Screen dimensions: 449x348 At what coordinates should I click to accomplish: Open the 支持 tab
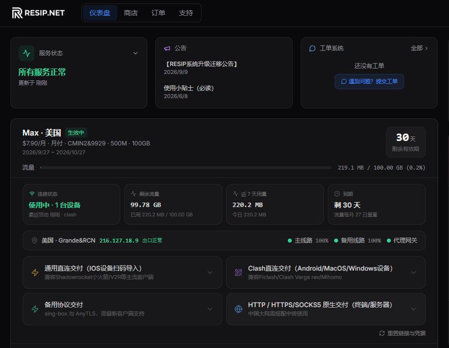tap(186, 13)
